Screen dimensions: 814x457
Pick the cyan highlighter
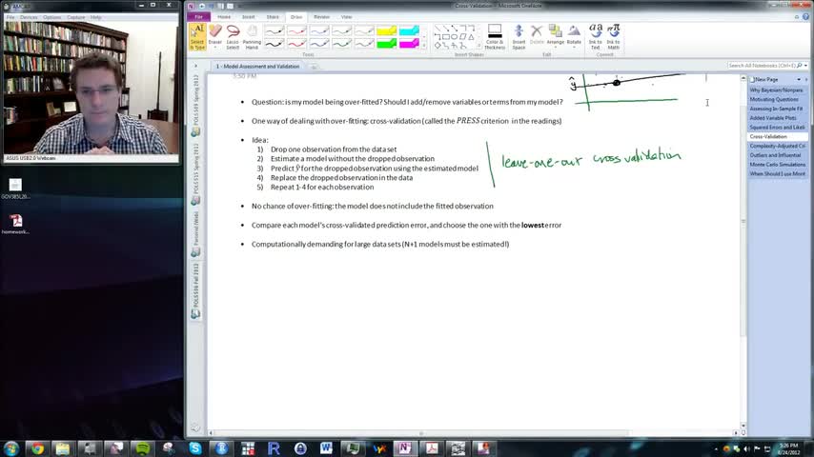point(409,31)
